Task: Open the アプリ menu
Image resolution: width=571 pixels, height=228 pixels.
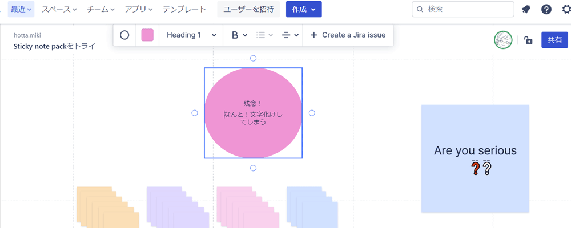Action: [139, 10]
